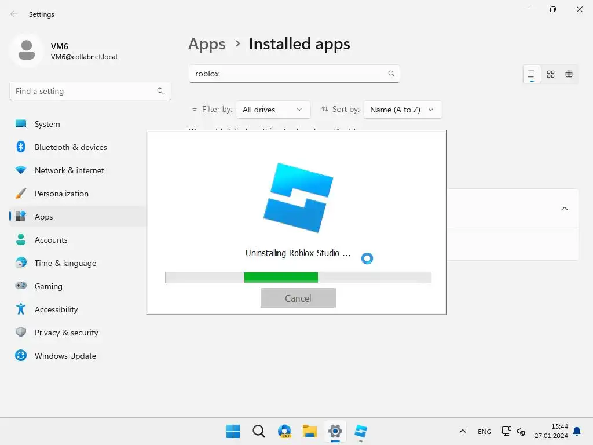Click the Uninstalling Roblox Studio status text
The image size is (593, 445).
pyautogui.click(x=298, y=253)
